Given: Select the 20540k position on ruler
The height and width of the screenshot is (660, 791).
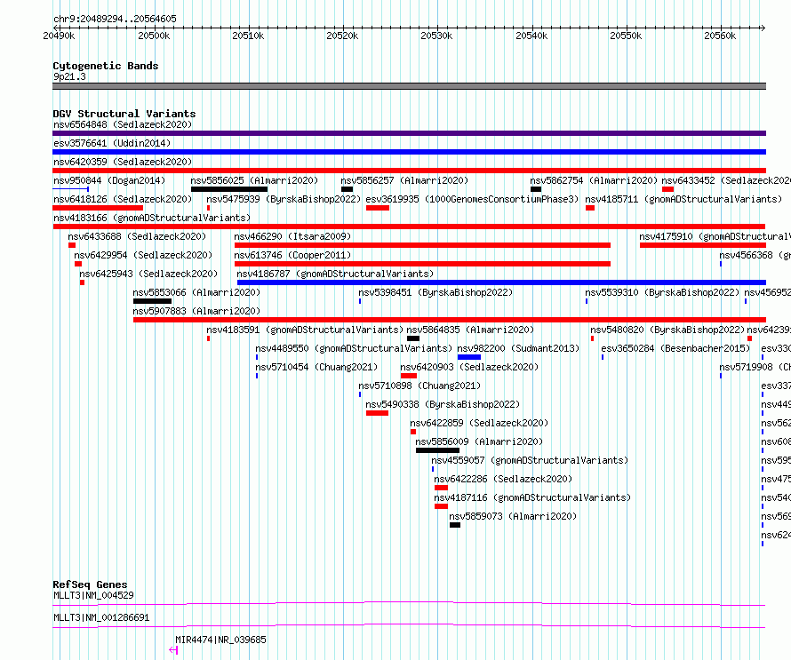Looking at the screenshot, I should (x=531, y=36).
